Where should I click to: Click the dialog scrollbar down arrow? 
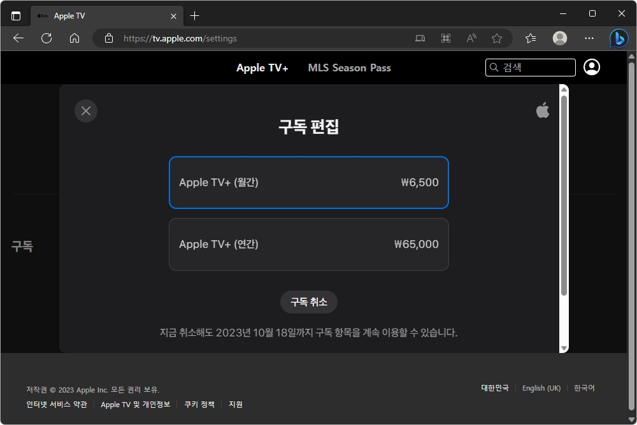(x=564, y=348)
